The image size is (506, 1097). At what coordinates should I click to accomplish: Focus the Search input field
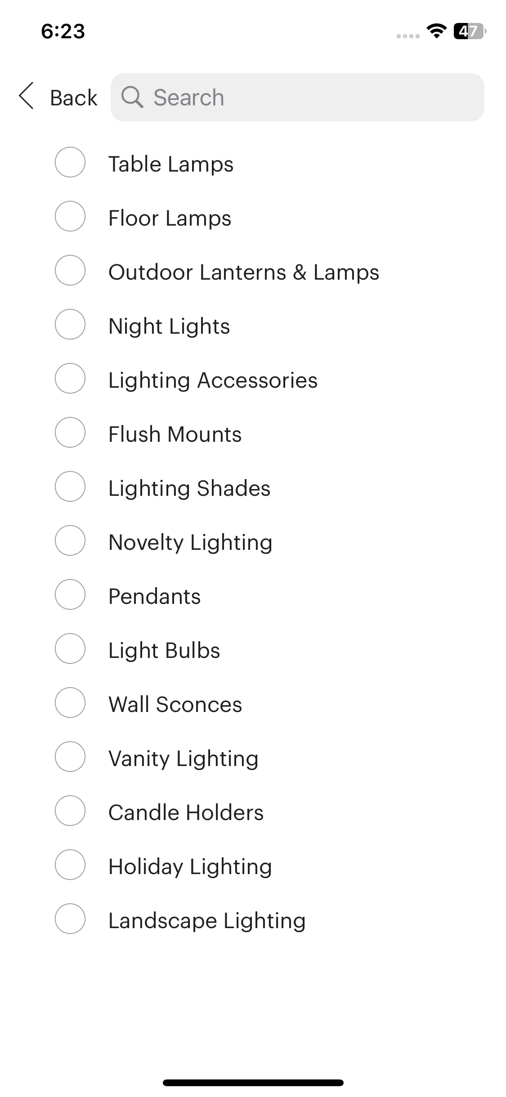297,97
